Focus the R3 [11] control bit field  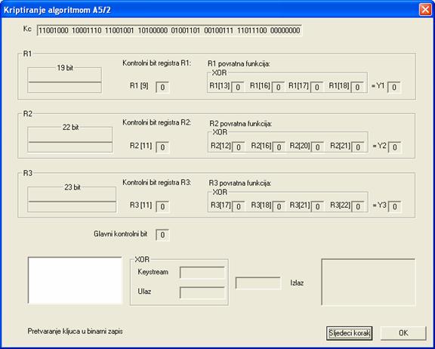point(162,207)
